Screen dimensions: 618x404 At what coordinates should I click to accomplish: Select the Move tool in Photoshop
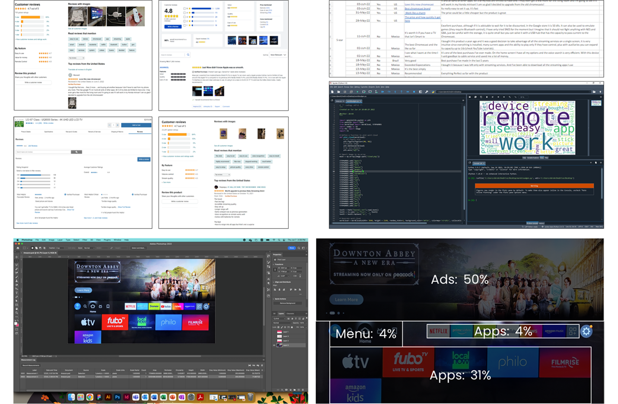[x=16, y=257]
